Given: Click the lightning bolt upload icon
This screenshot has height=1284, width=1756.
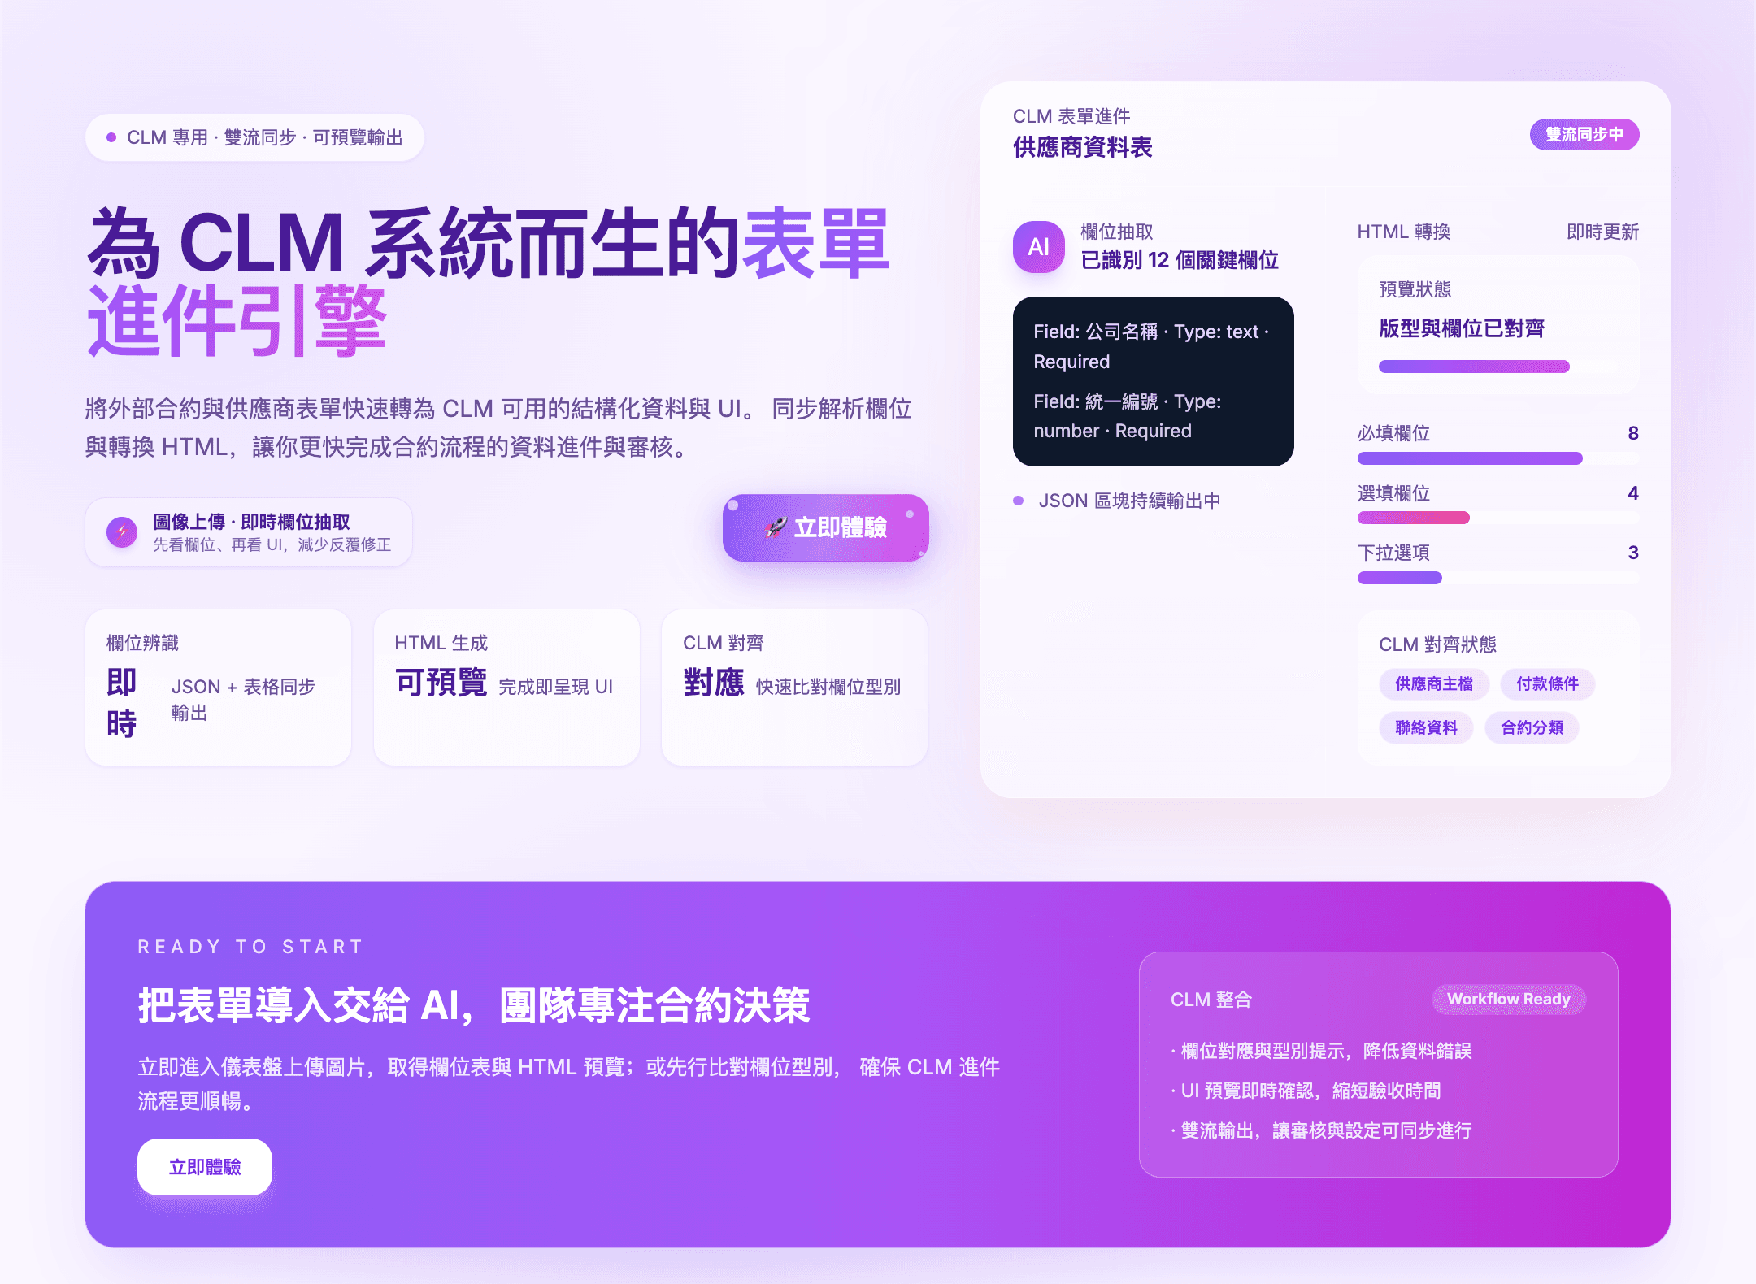Looking at the screenshot, I should [122, 532].
